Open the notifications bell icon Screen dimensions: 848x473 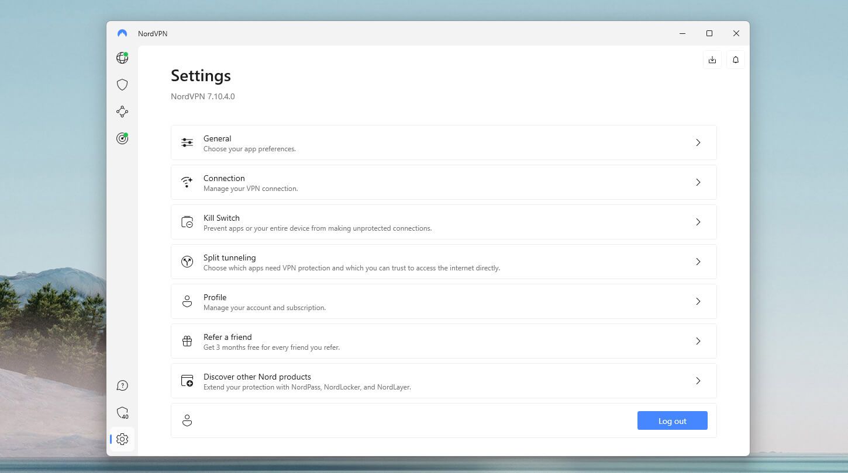(x=736, y=60)
